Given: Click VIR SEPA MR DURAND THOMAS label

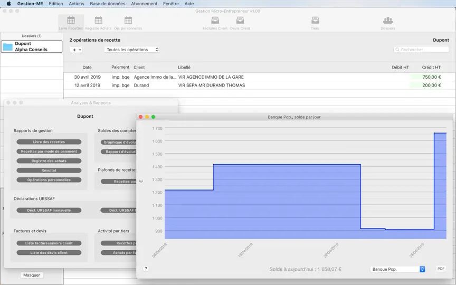Looking at the screenshot, I should click(x=212, y=85).
